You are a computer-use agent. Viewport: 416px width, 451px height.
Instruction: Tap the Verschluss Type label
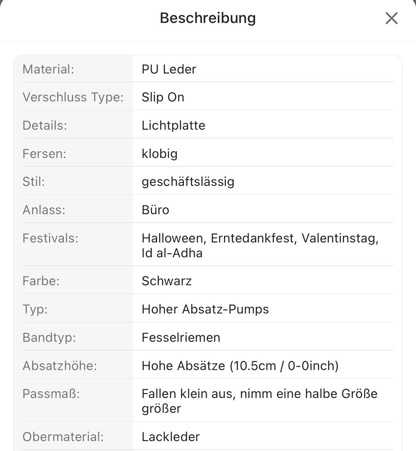coord(73,97)
